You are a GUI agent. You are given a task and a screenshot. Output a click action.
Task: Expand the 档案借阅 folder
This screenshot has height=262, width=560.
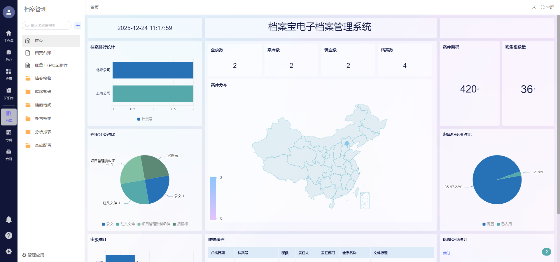[x=43, y=105]
